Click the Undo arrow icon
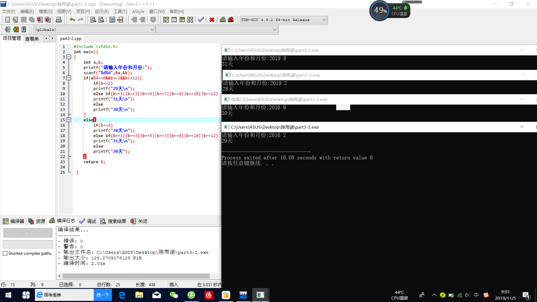Screen dimensions: 537x302 click(72, 20)
